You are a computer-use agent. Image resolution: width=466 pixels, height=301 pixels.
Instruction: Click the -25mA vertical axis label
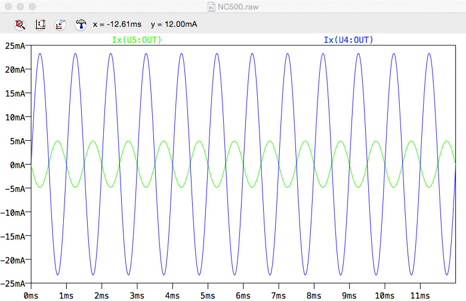[13, 284]
